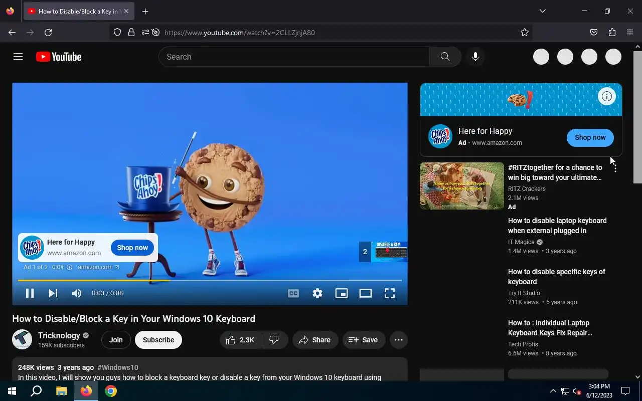Join the Tricknology channel
Screen dimensions: 642x401
click(116, 340)
